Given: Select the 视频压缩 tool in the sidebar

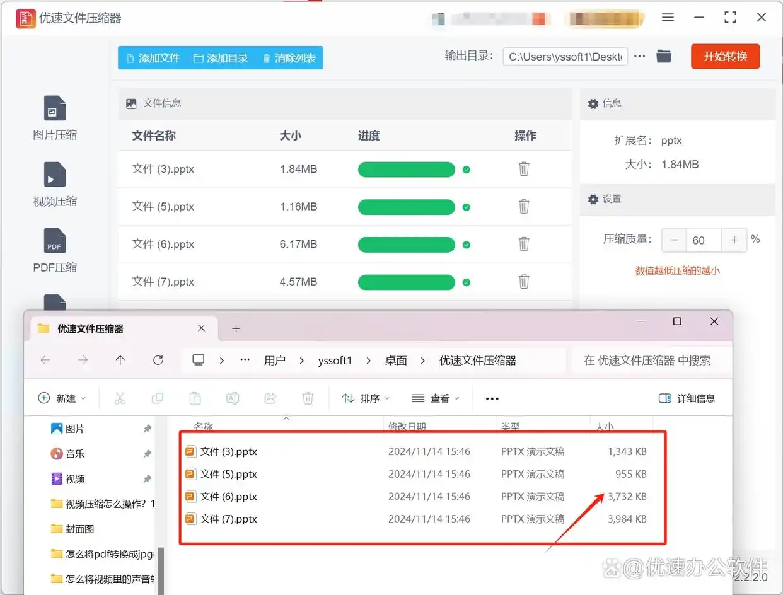Looking at the screenshot, I should point(54,183).
